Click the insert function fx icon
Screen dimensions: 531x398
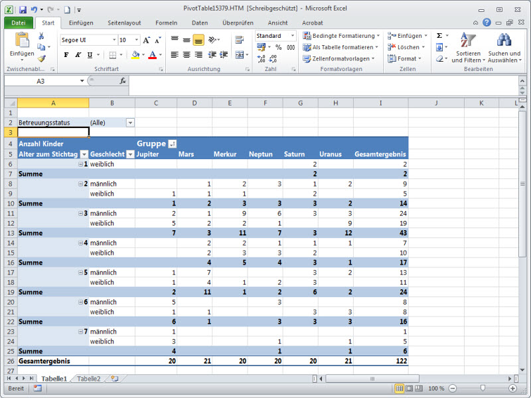pos(123,81)
